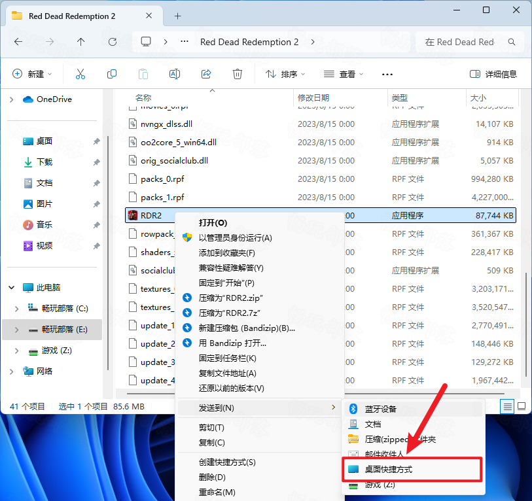Click the Delete trash icon in toolbar
The width and height of the screenshot is (532, 501).
click(x=237, y=74)
